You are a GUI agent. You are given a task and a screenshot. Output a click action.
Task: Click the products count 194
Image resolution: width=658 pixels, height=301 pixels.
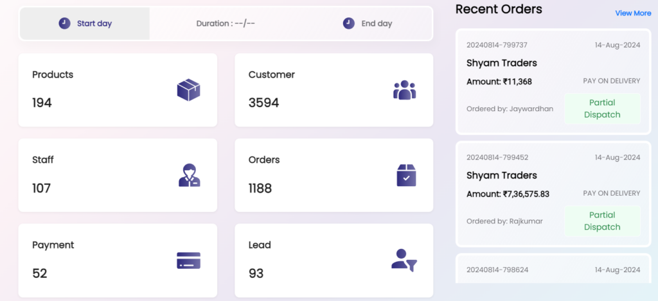point(42,103)
